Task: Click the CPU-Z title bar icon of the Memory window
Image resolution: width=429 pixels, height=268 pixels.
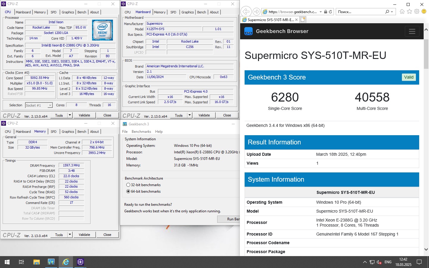Action: (4, 123)
